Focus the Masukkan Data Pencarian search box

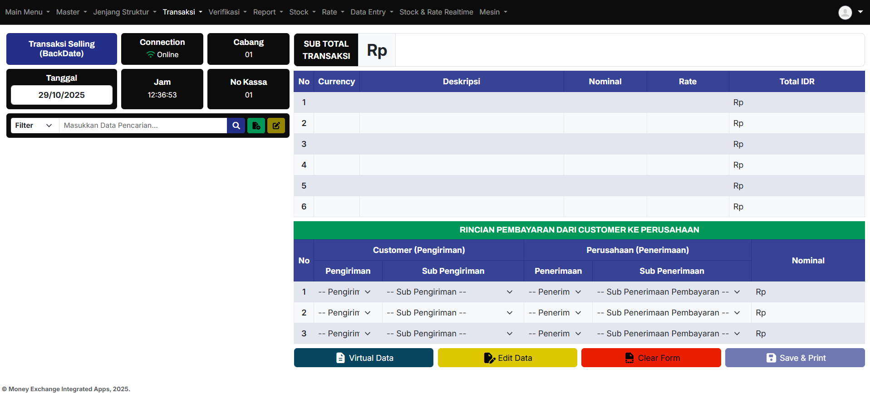point(143,126)
